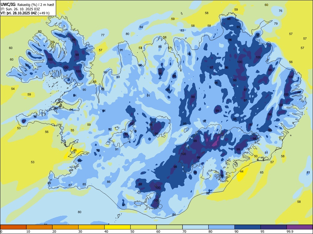Pick the pale green 60–70 legend swatch
This screenshot has height=234, width=313.
[169, 227]
